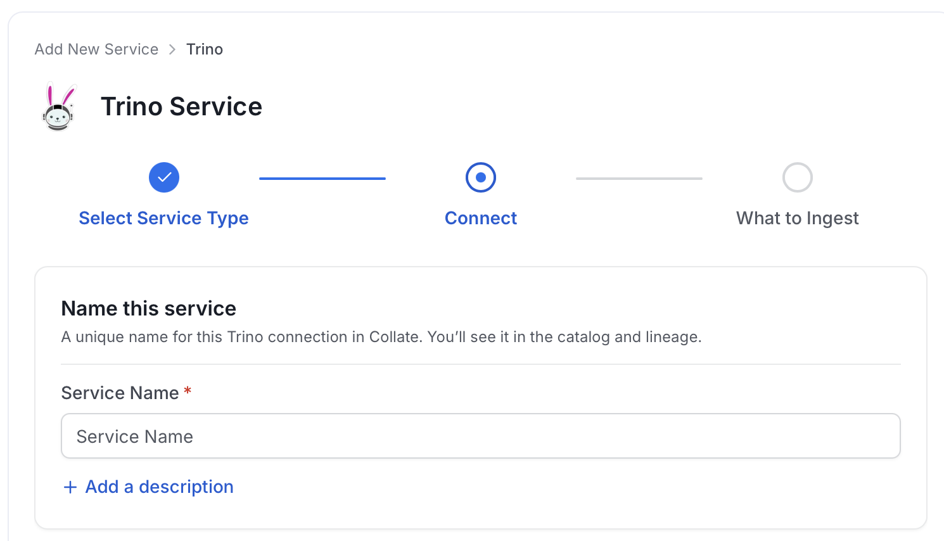Click the Trino Service page heading
944x541 pixels.
(x=181, y=106)
